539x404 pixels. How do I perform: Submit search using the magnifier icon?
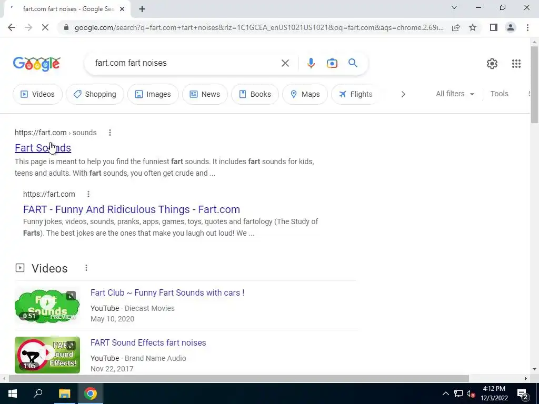coord(353,63)
